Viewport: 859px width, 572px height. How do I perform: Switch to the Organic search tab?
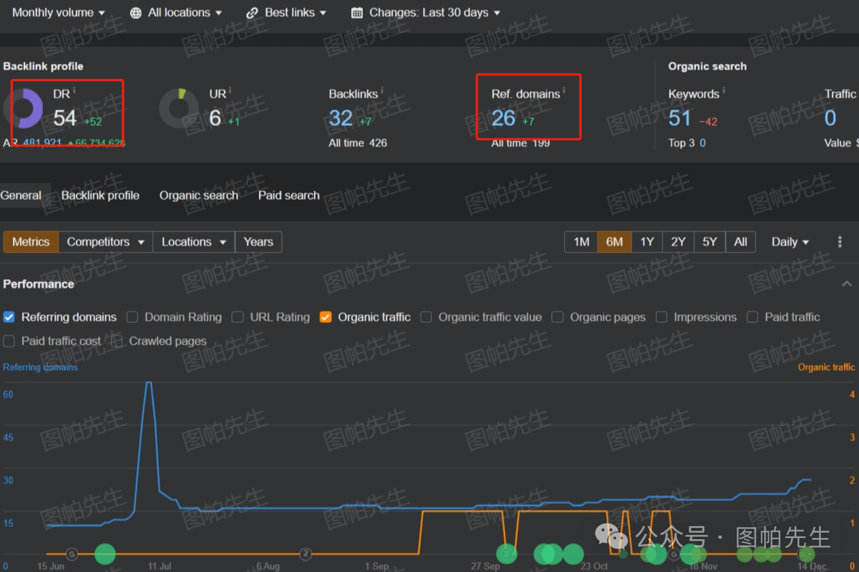coord(198,196)
